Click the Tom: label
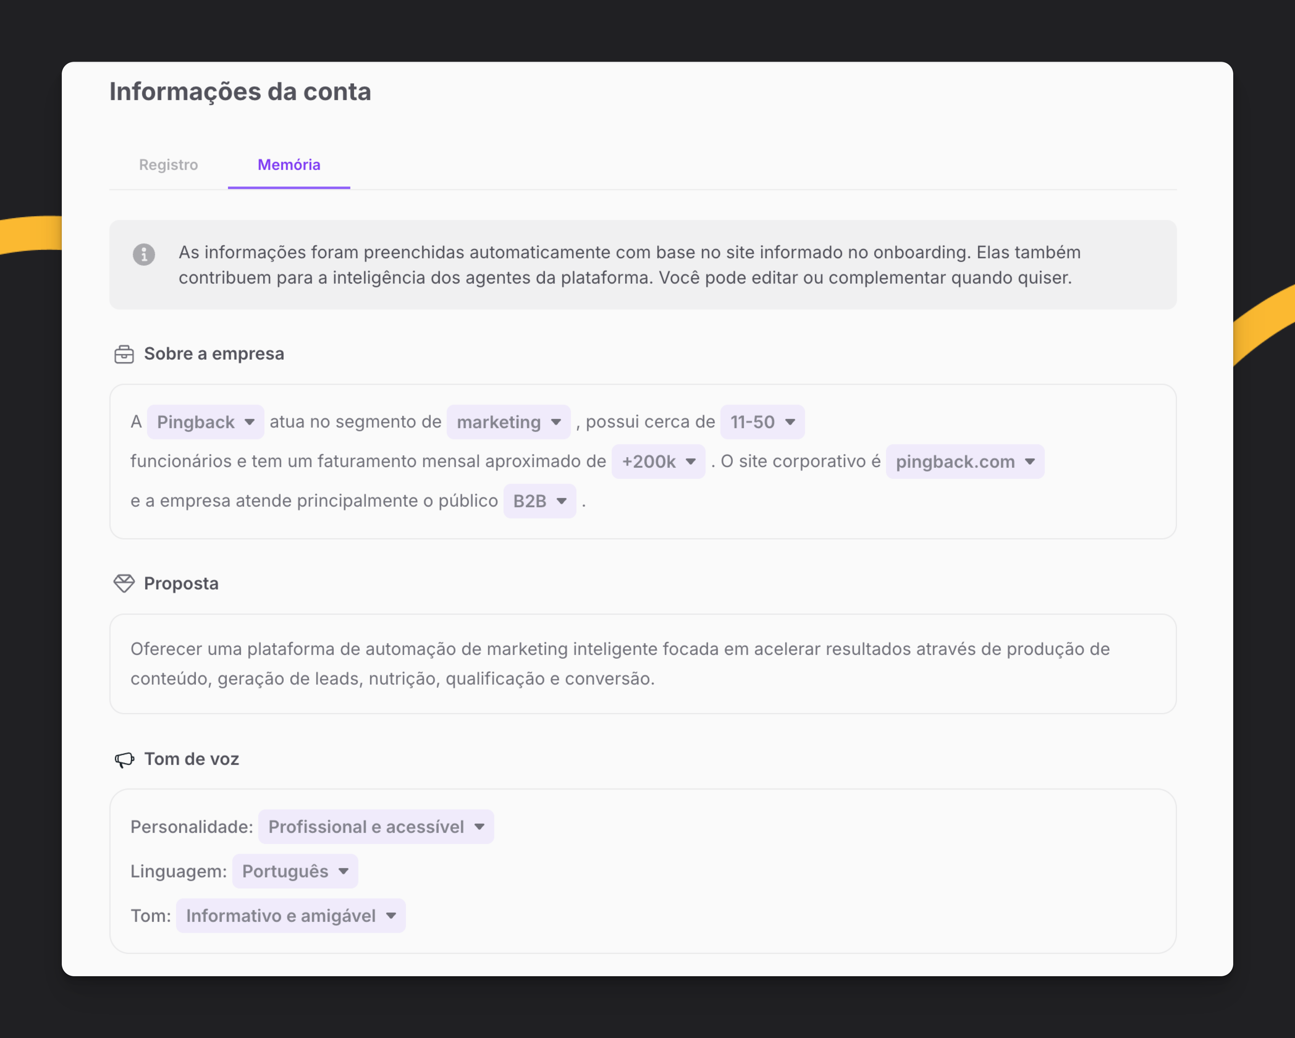 click(x=151, y=915)
